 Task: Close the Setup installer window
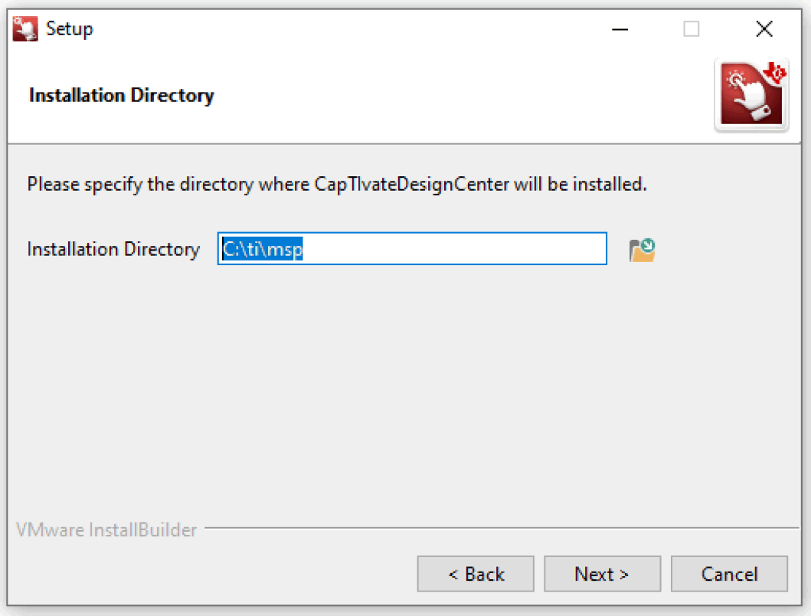click(x=764, y=30)
